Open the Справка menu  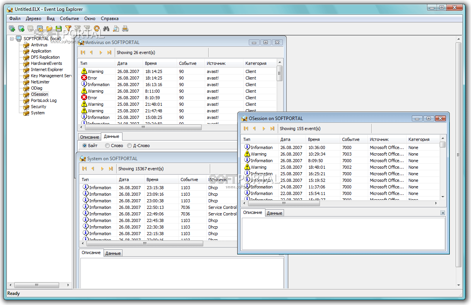point(110,19)
